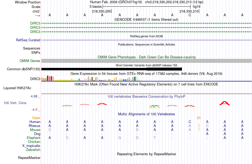
Task: Click the Sequences publications subtrack label
Action: pos(32,48)
